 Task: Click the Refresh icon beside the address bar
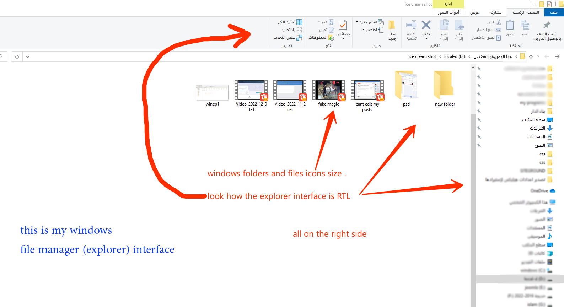17,56
